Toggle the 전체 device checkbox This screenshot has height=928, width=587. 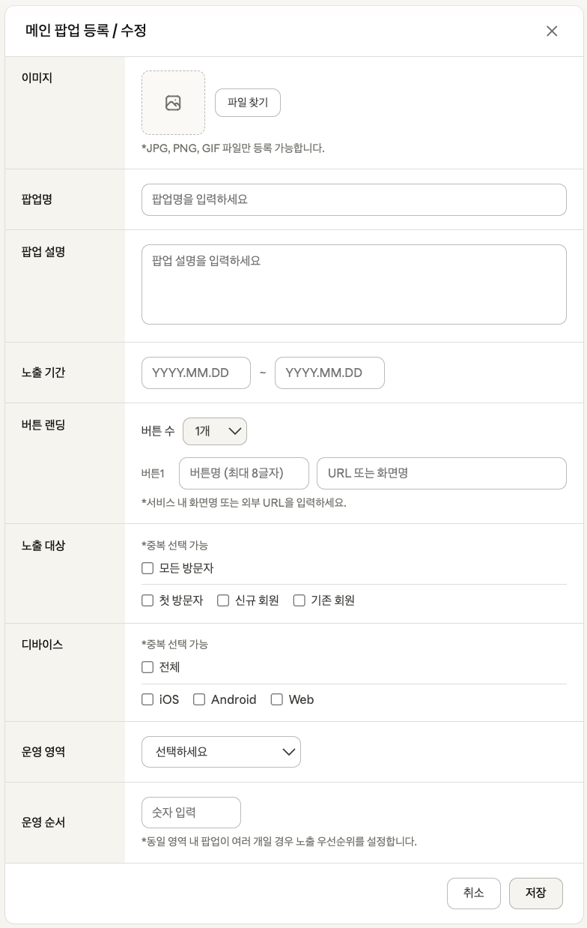[147, 667]
